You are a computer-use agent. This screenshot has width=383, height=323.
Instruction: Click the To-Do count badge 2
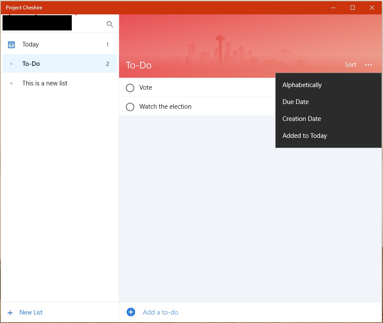pos(108,64)
